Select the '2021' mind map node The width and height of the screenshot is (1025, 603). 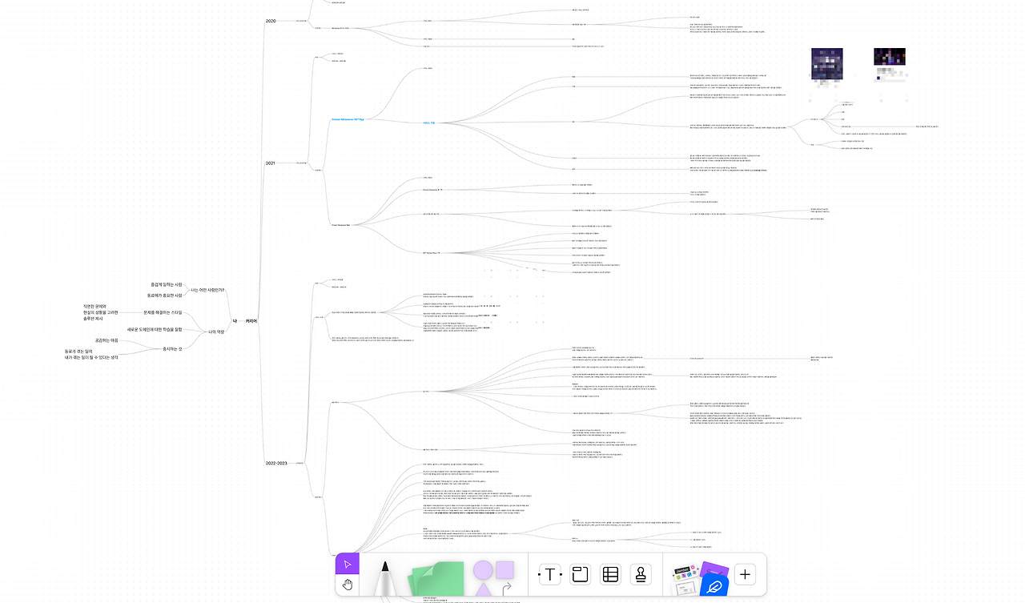[x=271, y=163]
